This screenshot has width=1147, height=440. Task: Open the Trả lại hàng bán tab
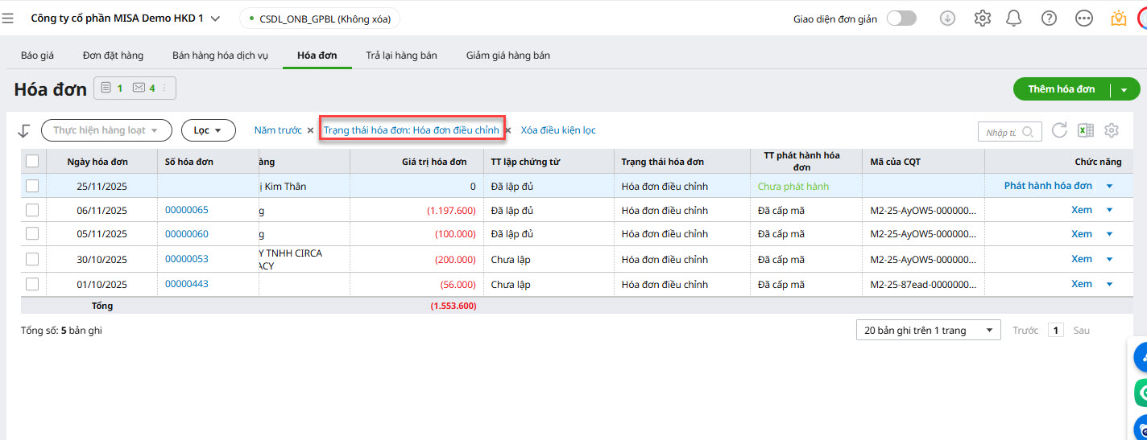pyautogui.click(x=401, y=56)
